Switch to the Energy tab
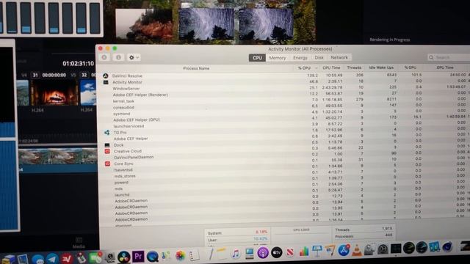 300,58
